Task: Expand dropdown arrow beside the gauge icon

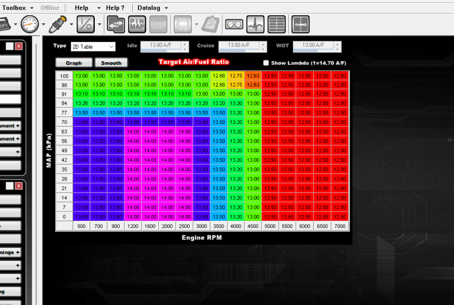Action: coord(44,24)
